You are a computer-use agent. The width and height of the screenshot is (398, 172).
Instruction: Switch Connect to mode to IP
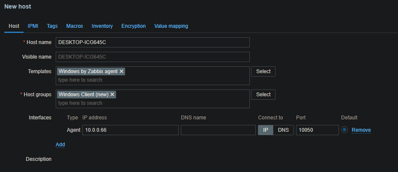pos(265,130)
